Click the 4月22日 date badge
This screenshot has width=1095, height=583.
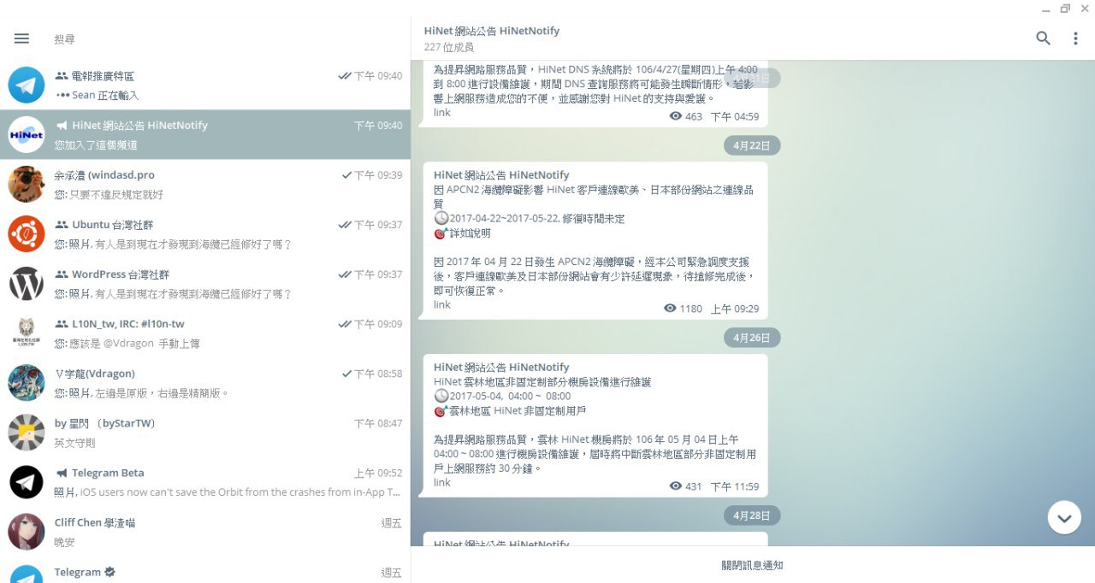click(752, 145)
